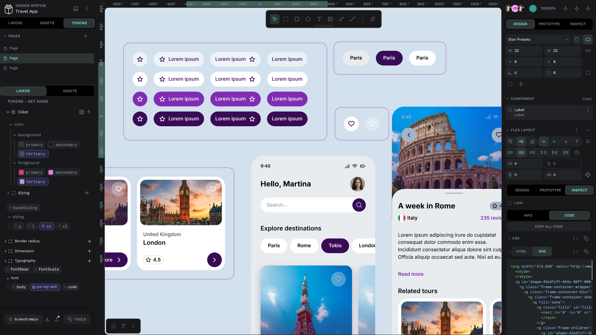This screenshot has height=335, width=596.
Task: Toggle the flex wrap icon
Action: point(588,141)
